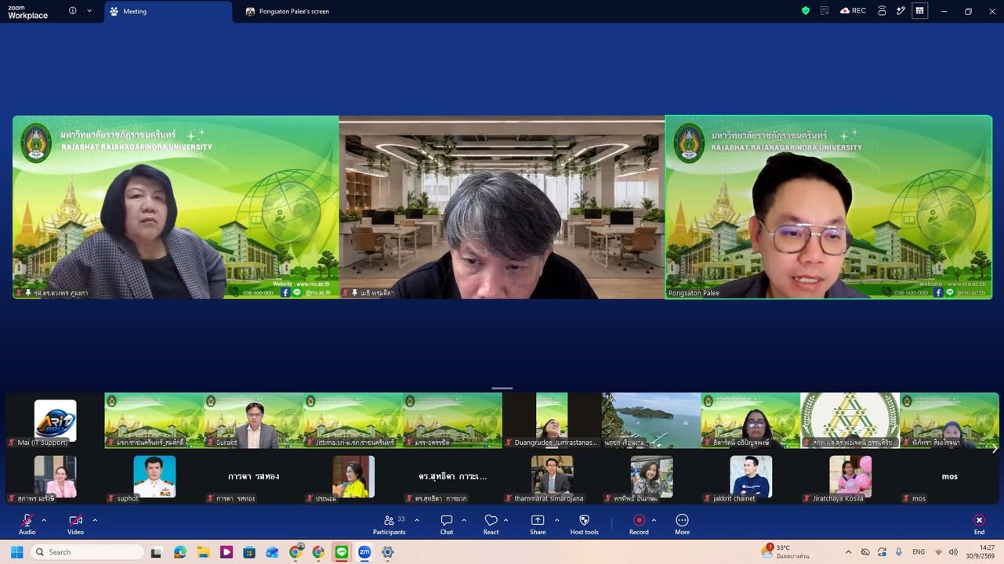The image size is (1004, 564).
Task: Show hidden system tray icons chevron
Action: pos(848,552)
